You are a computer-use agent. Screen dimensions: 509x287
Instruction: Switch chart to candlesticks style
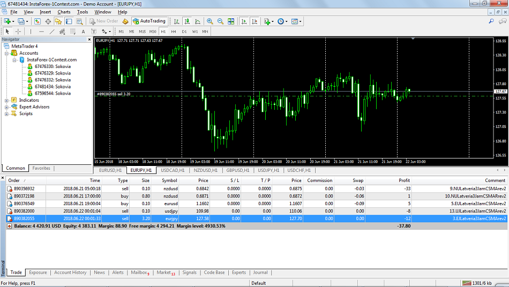click(x=187, y=21)
